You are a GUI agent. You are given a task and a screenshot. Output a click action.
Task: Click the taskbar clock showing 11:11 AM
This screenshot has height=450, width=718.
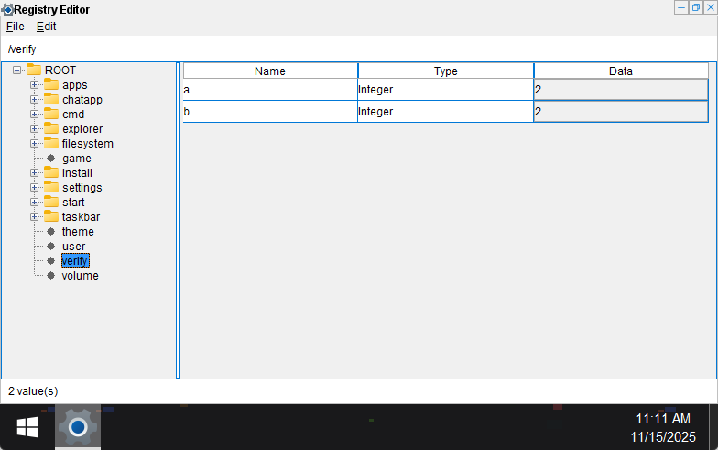663,419
